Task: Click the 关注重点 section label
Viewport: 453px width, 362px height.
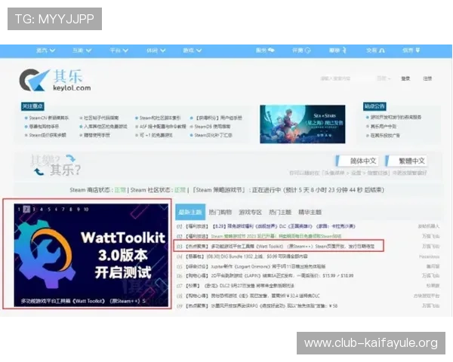Action: [x=32, y=106]
